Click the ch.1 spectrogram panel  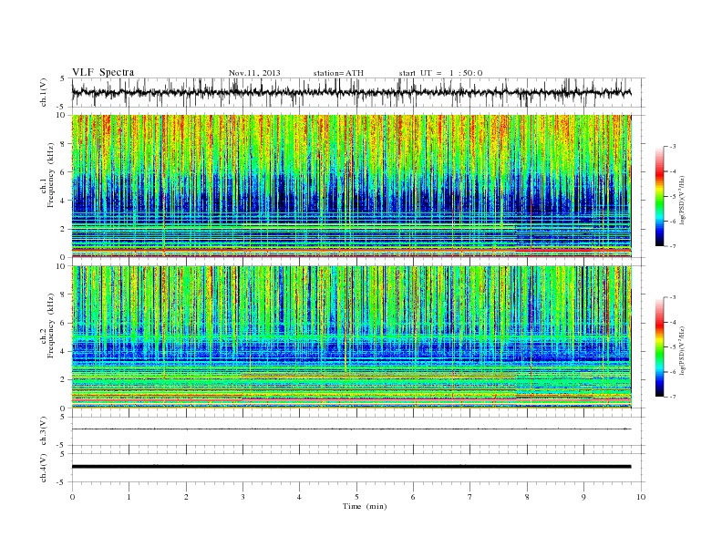click(x=352, y=186)
